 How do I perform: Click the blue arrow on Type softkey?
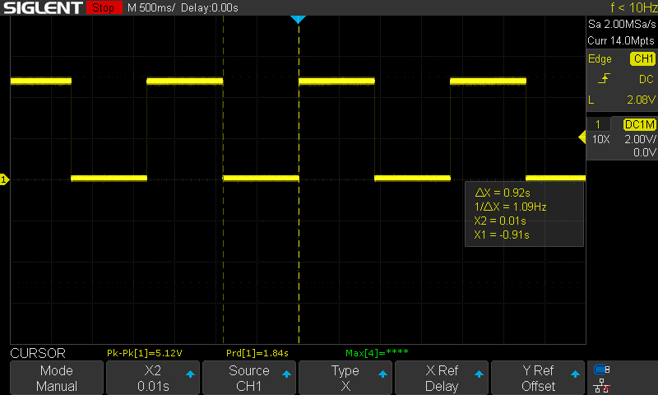382,374
